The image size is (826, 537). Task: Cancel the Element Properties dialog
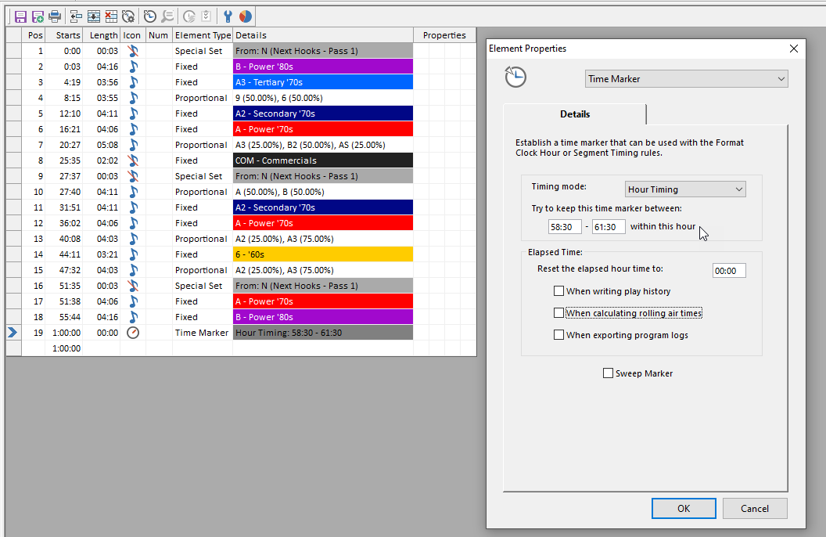pyautogui.click(x=754, y=509)
